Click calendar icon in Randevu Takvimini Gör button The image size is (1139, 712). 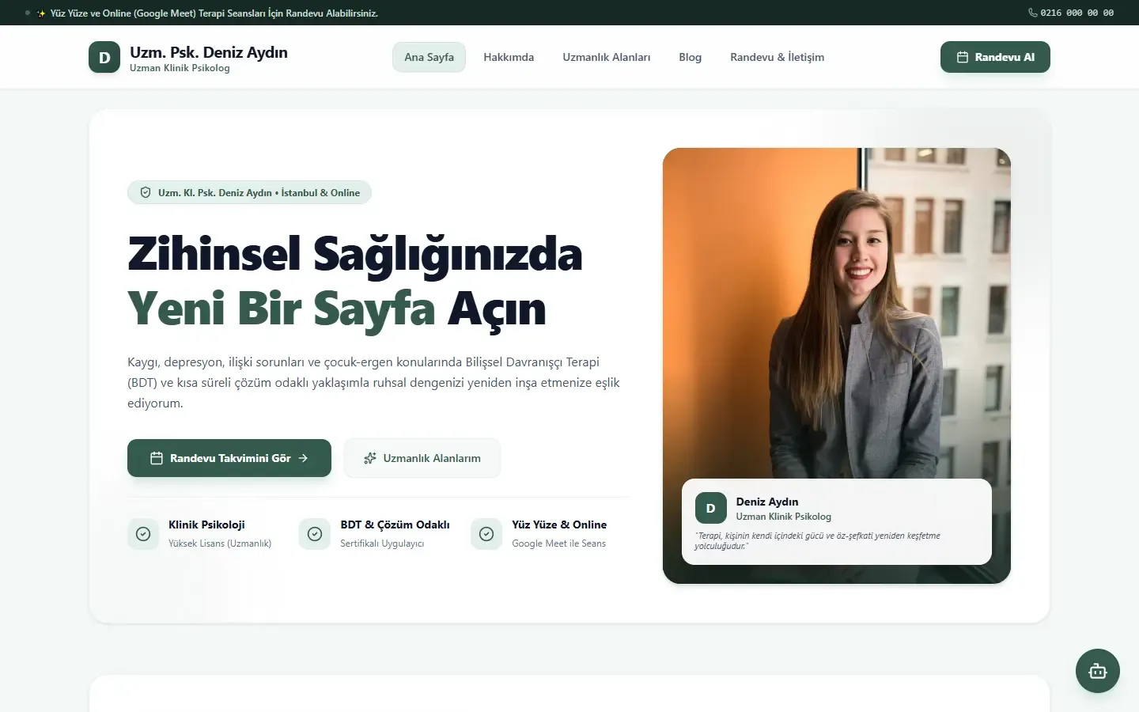point(157,458)
